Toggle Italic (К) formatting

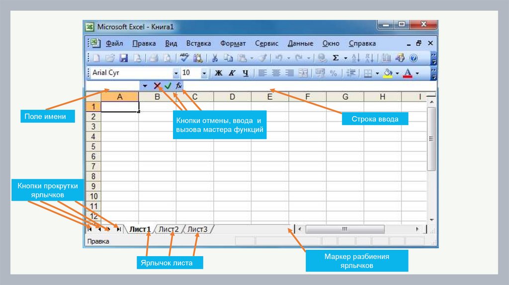point(232,73)
